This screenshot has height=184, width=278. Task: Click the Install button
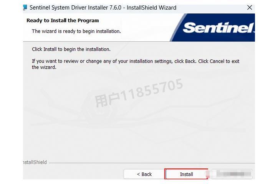click(186, 174)
